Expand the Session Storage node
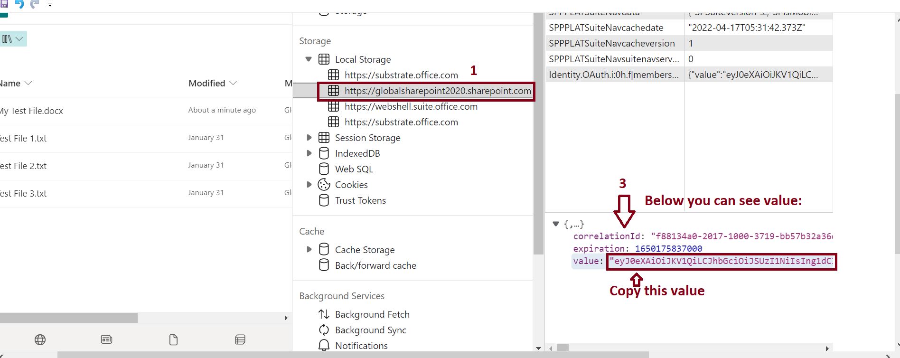Screen dimensions: 900x358 tap(309, 138)
